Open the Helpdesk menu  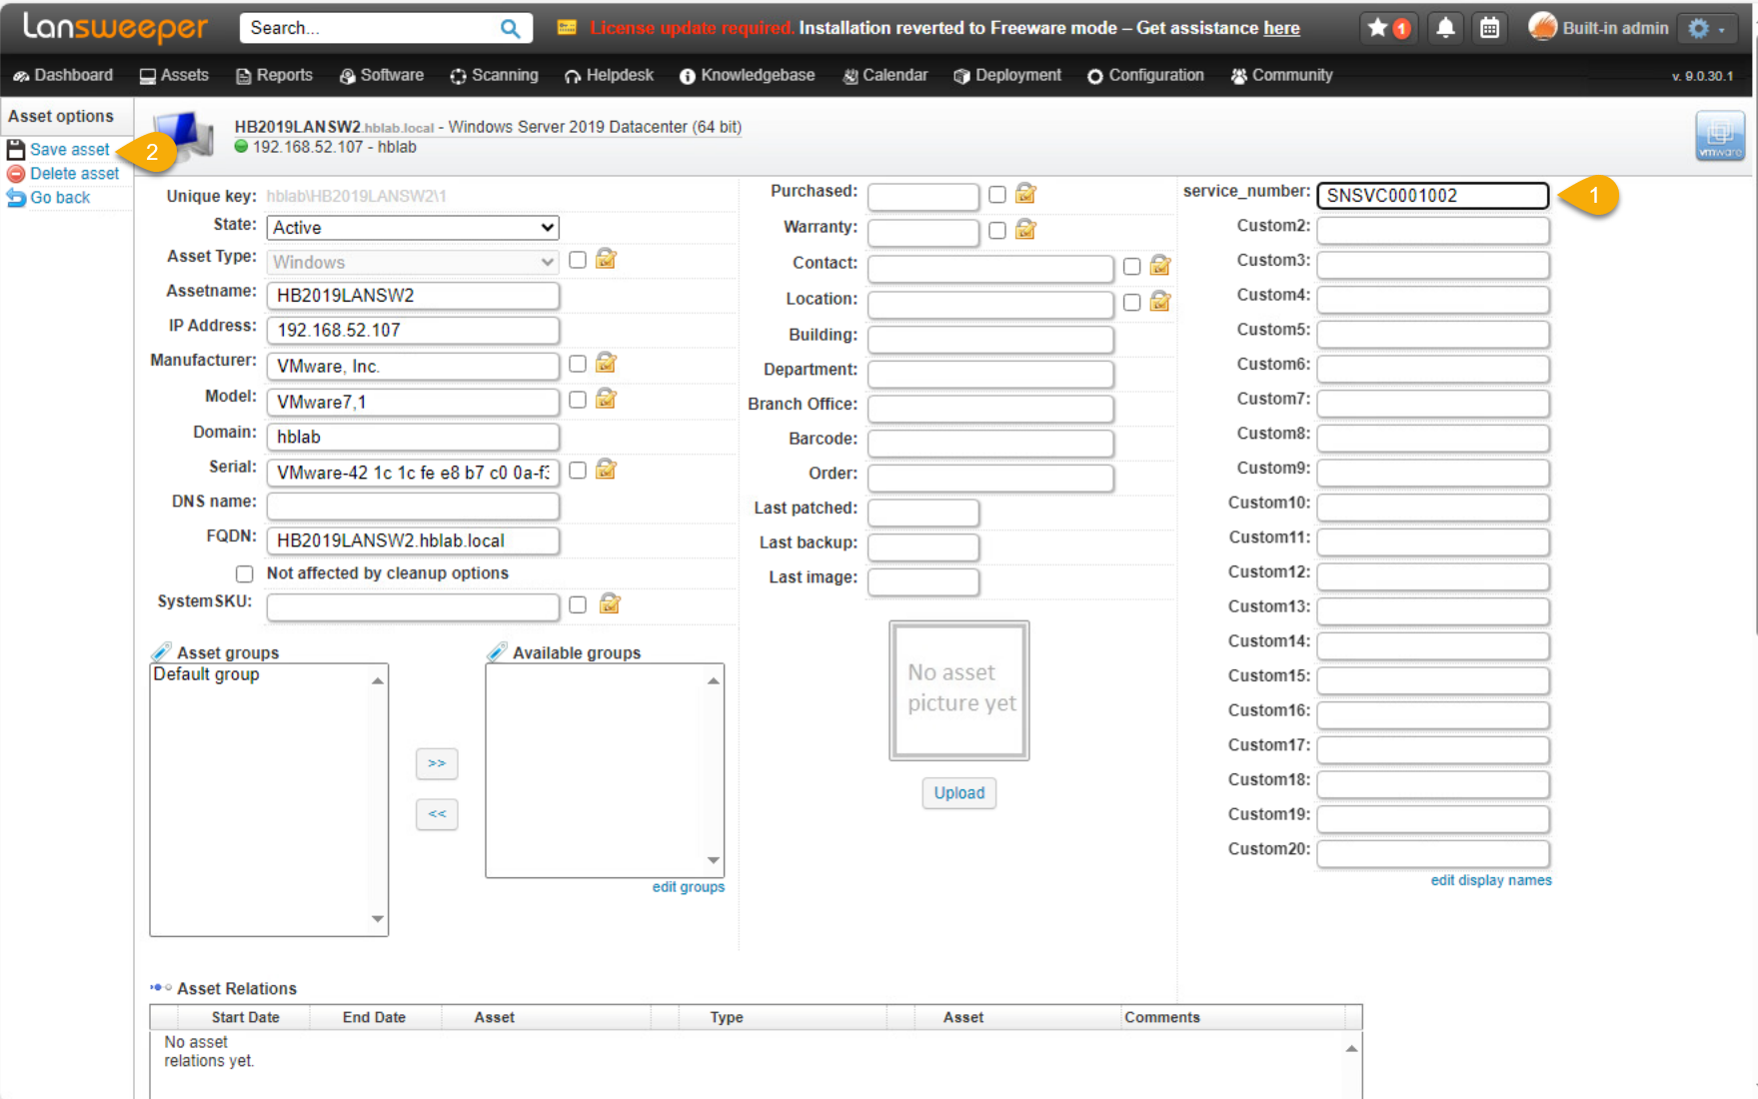pos(609,75)
